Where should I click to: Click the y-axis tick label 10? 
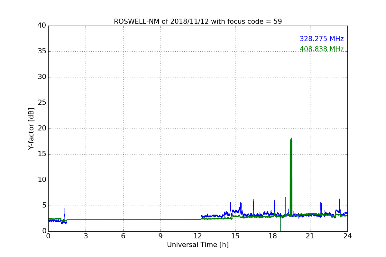coord(42,180)
